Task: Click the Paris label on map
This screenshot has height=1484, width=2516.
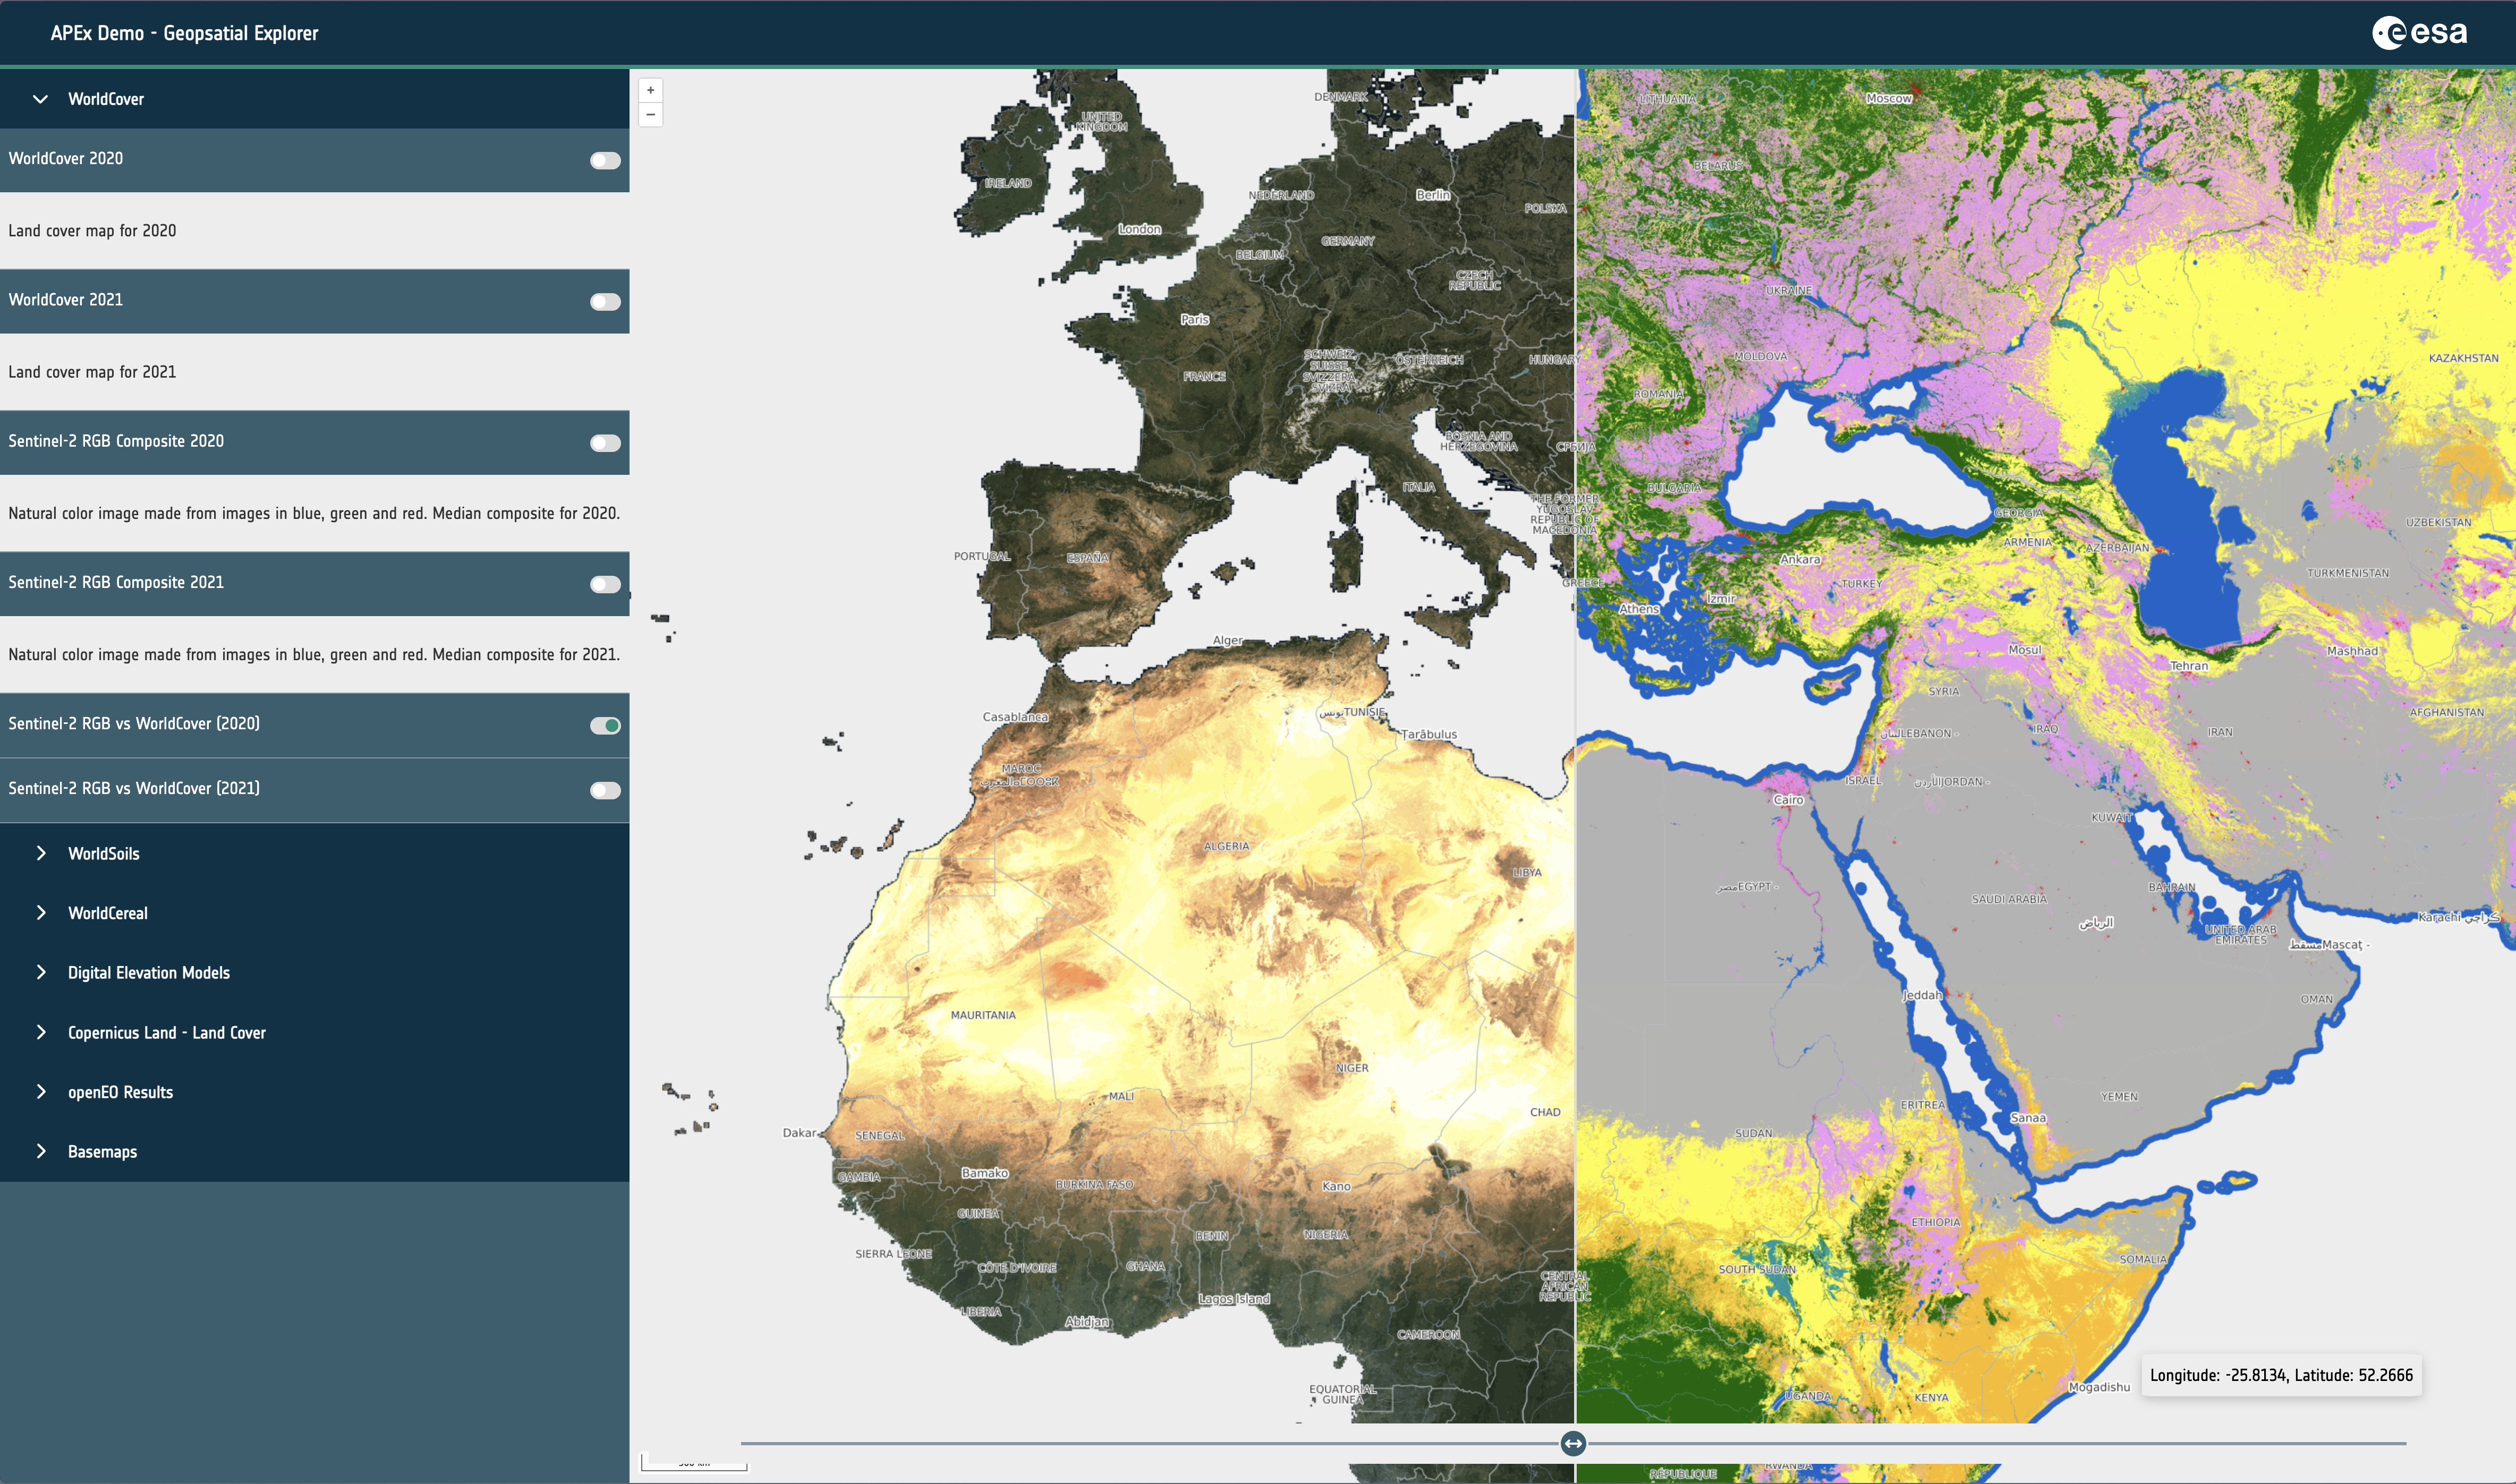Action: 1195,319
